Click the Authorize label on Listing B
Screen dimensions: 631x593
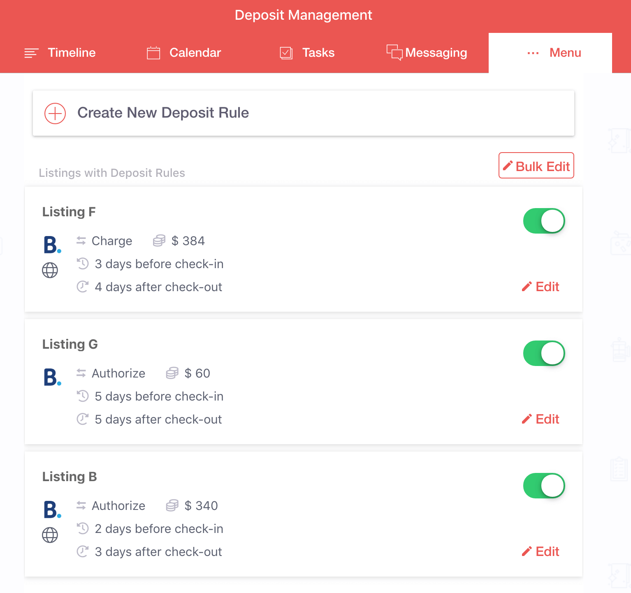(x=118, y=506)
